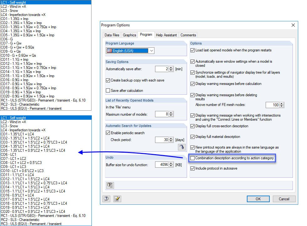Click the Cancel button
This screenshot has width=307, height=226.
click(284, 199)
